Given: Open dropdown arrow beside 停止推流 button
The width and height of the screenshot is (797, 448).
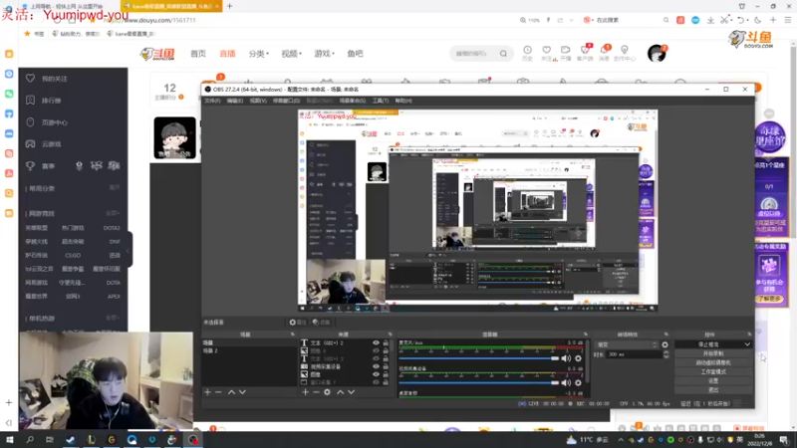Looking at the screenshot, I should (x=747, y=344).
